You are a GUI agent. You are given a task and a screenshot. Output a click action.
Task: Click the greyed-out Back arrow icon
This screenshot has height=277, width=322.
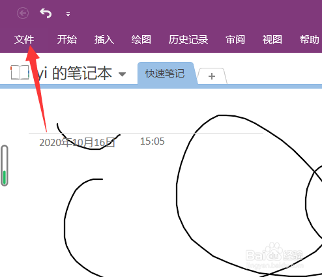pos(23,14)
